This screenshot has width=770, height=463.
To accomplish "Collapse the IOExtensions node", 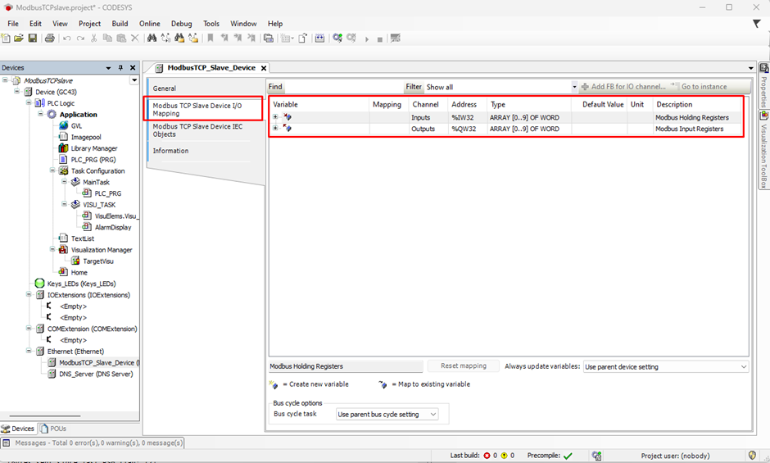I will coord(29,294).
